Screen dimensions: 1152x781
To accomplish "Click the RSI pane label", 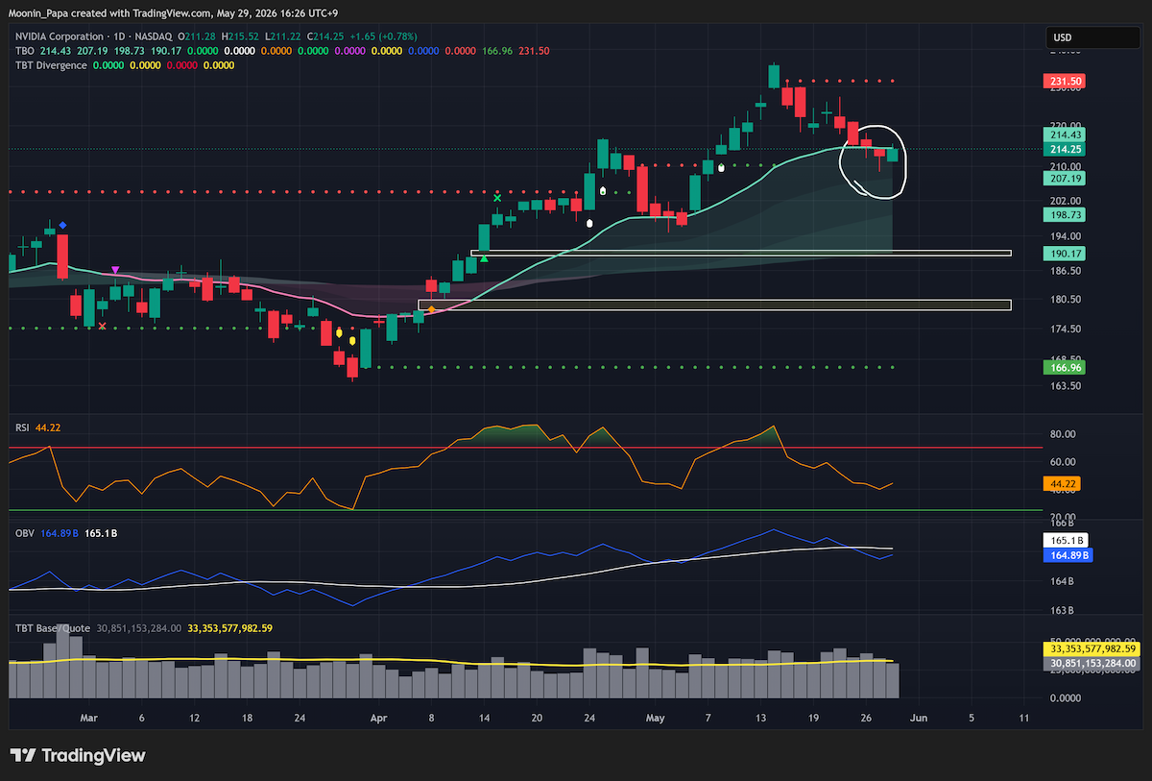I will click(21, 427).
